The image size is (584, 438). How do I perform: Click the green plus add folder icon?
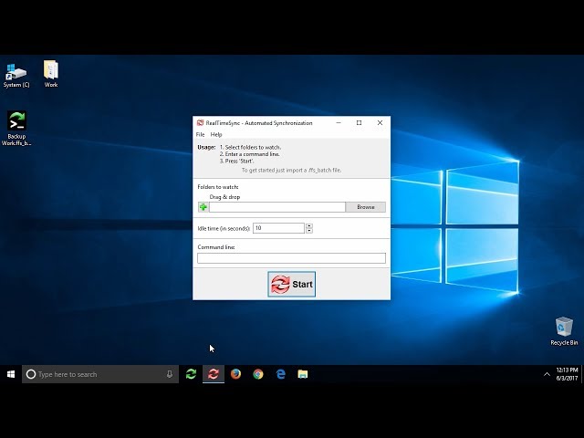(x=203, y=207)
